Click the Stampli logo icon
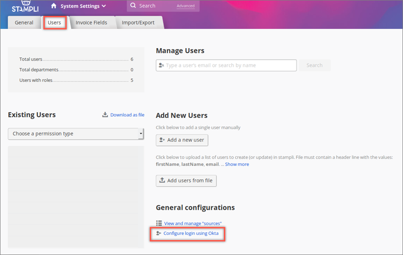The width and height of the screenshot is (403, 255). [25, 6]
